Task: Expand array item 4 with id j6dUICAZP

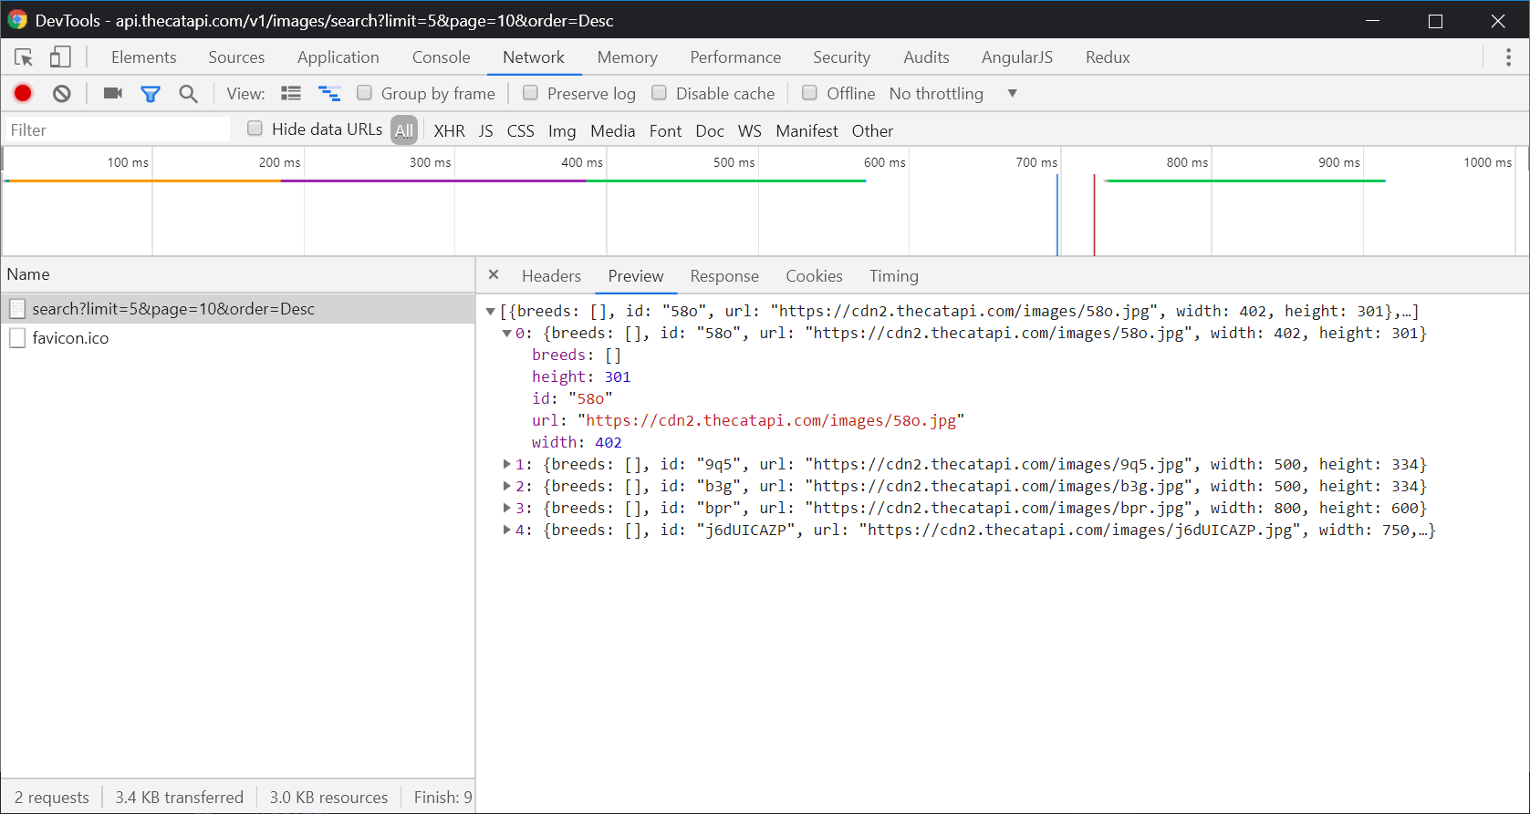Action: coord(506,530)
